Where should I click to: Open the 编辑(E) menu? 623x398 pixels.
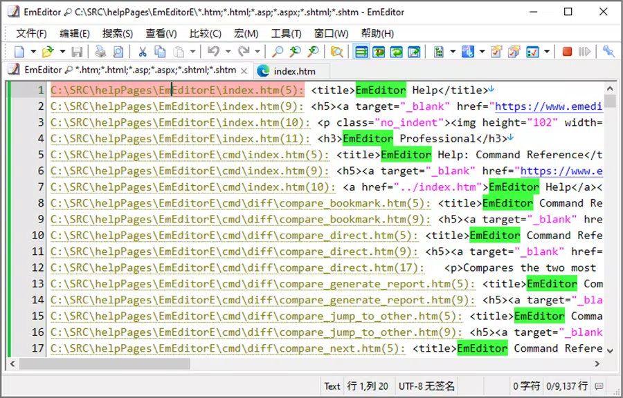(x=74, y=33)
